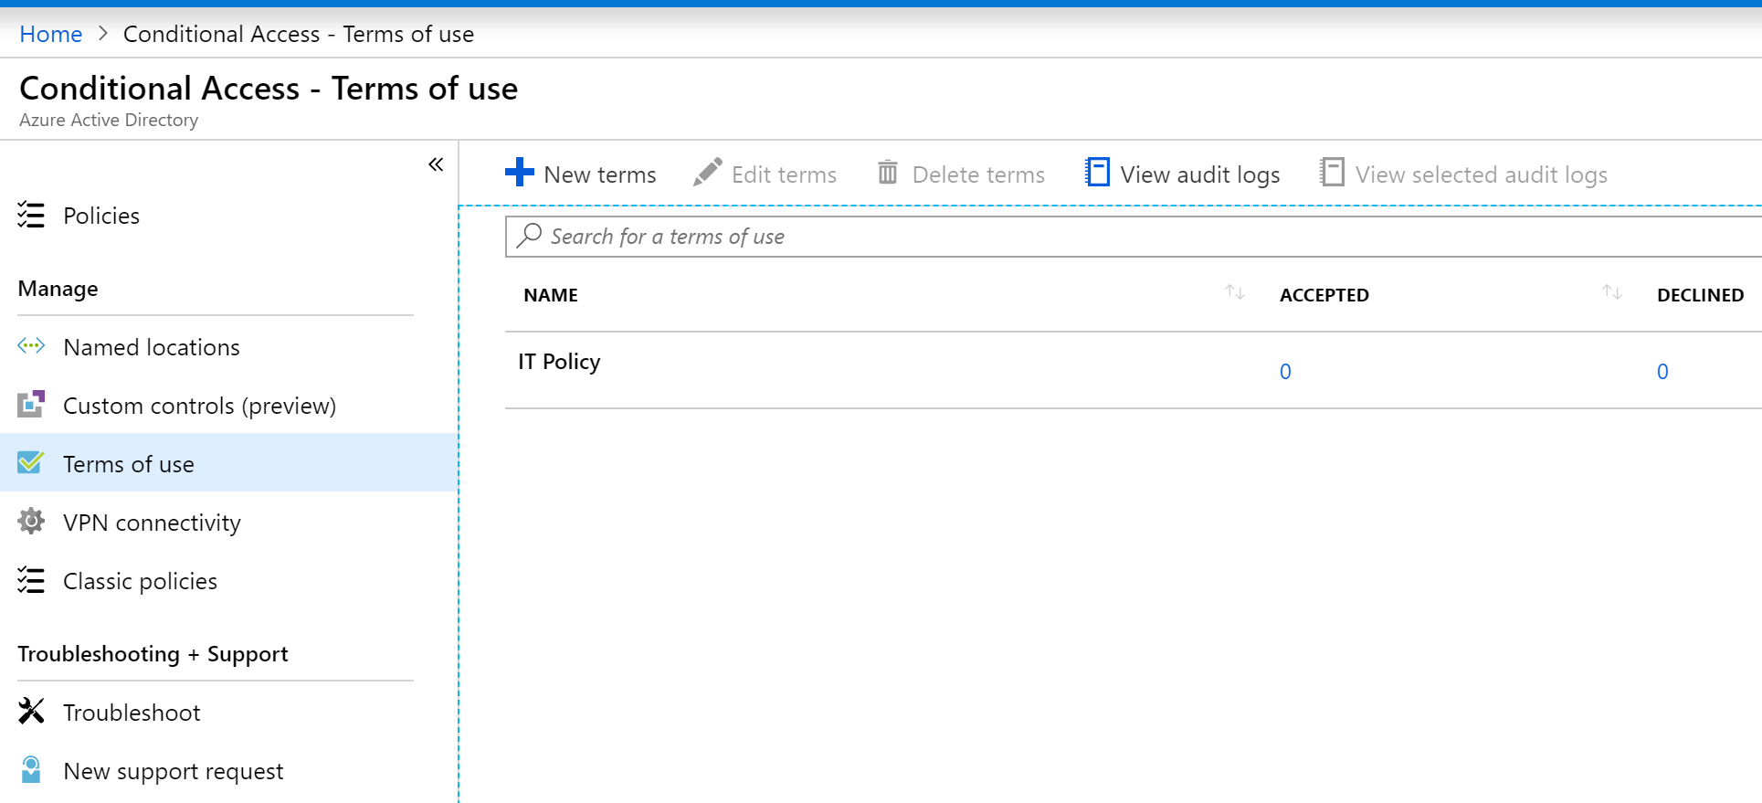Viewport: 1762px width, 803px height.
Task: Open declined count link for IT Policy
Action: coord(1662,372)
